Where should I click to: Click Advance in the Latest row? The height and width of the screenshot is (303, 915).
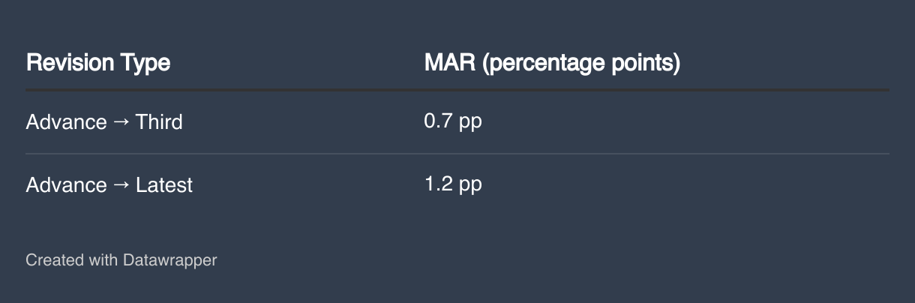click(x=67, y=185)
